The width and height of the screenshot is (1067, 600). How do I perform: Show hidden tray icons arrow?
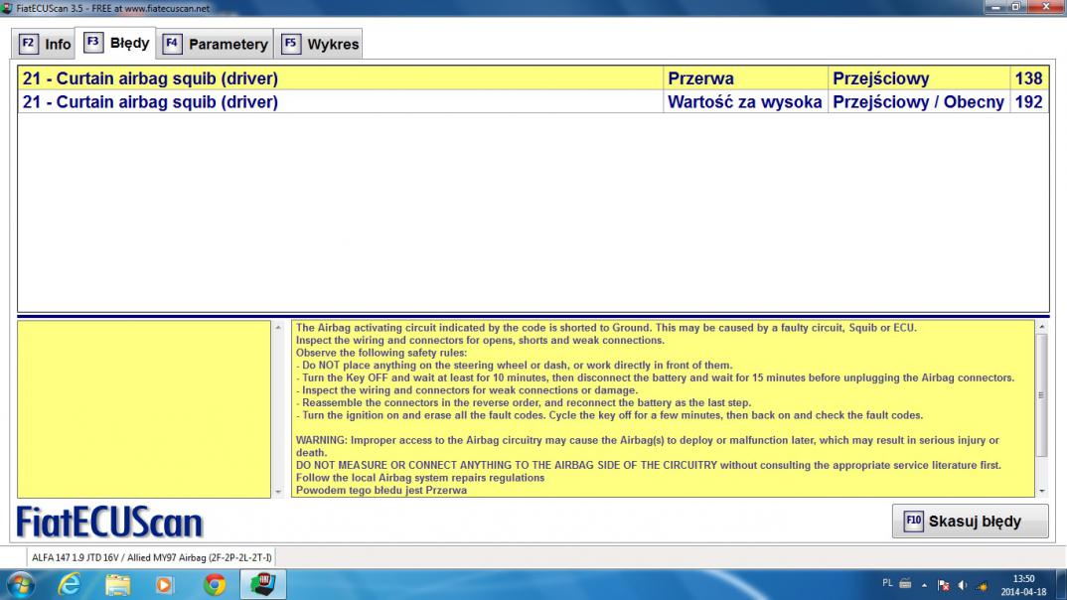pos(924,585)
